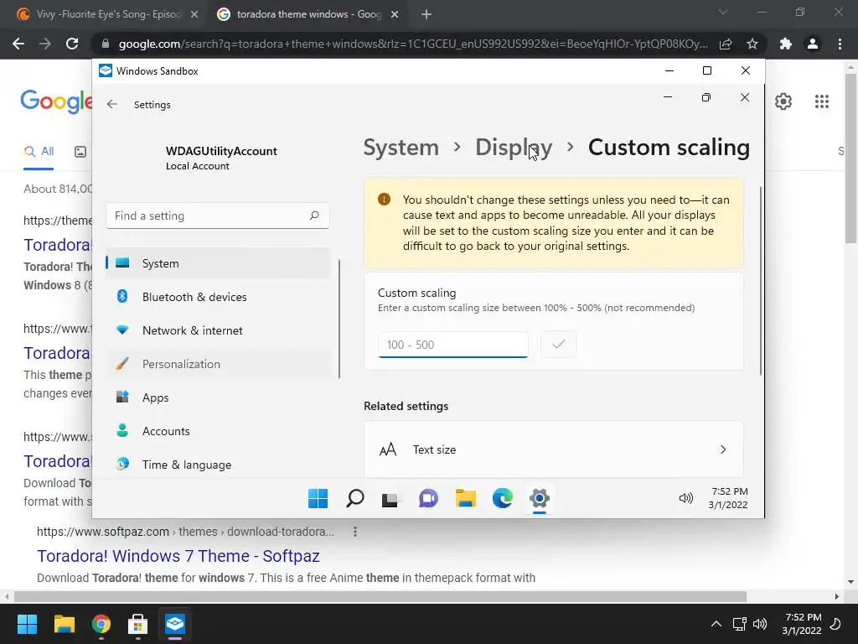This screenshot has height=644, width=858.
Task: Expand the Text size chevron arrow
Action: 723,449
